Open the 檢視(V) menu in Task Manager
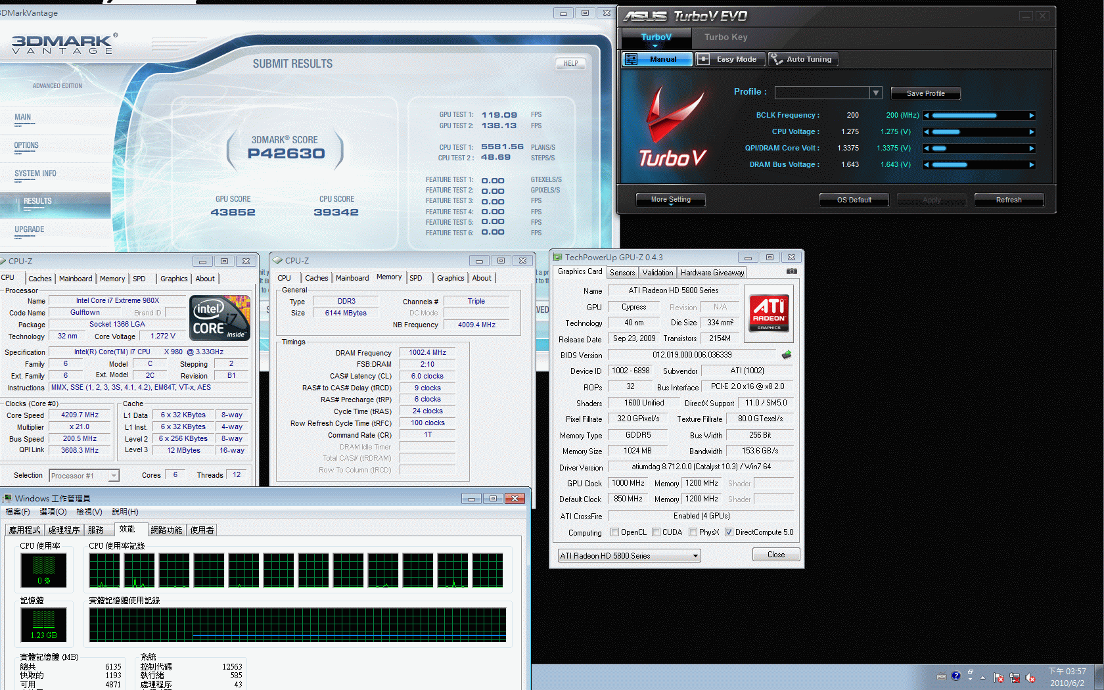 [89, 512]
